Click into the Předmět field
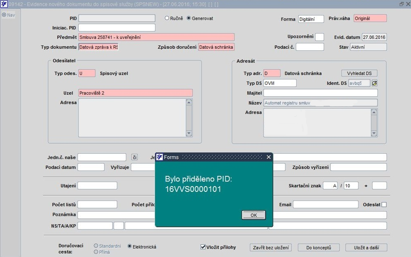The height and width of the screenshot is (257, 411). 156,37
